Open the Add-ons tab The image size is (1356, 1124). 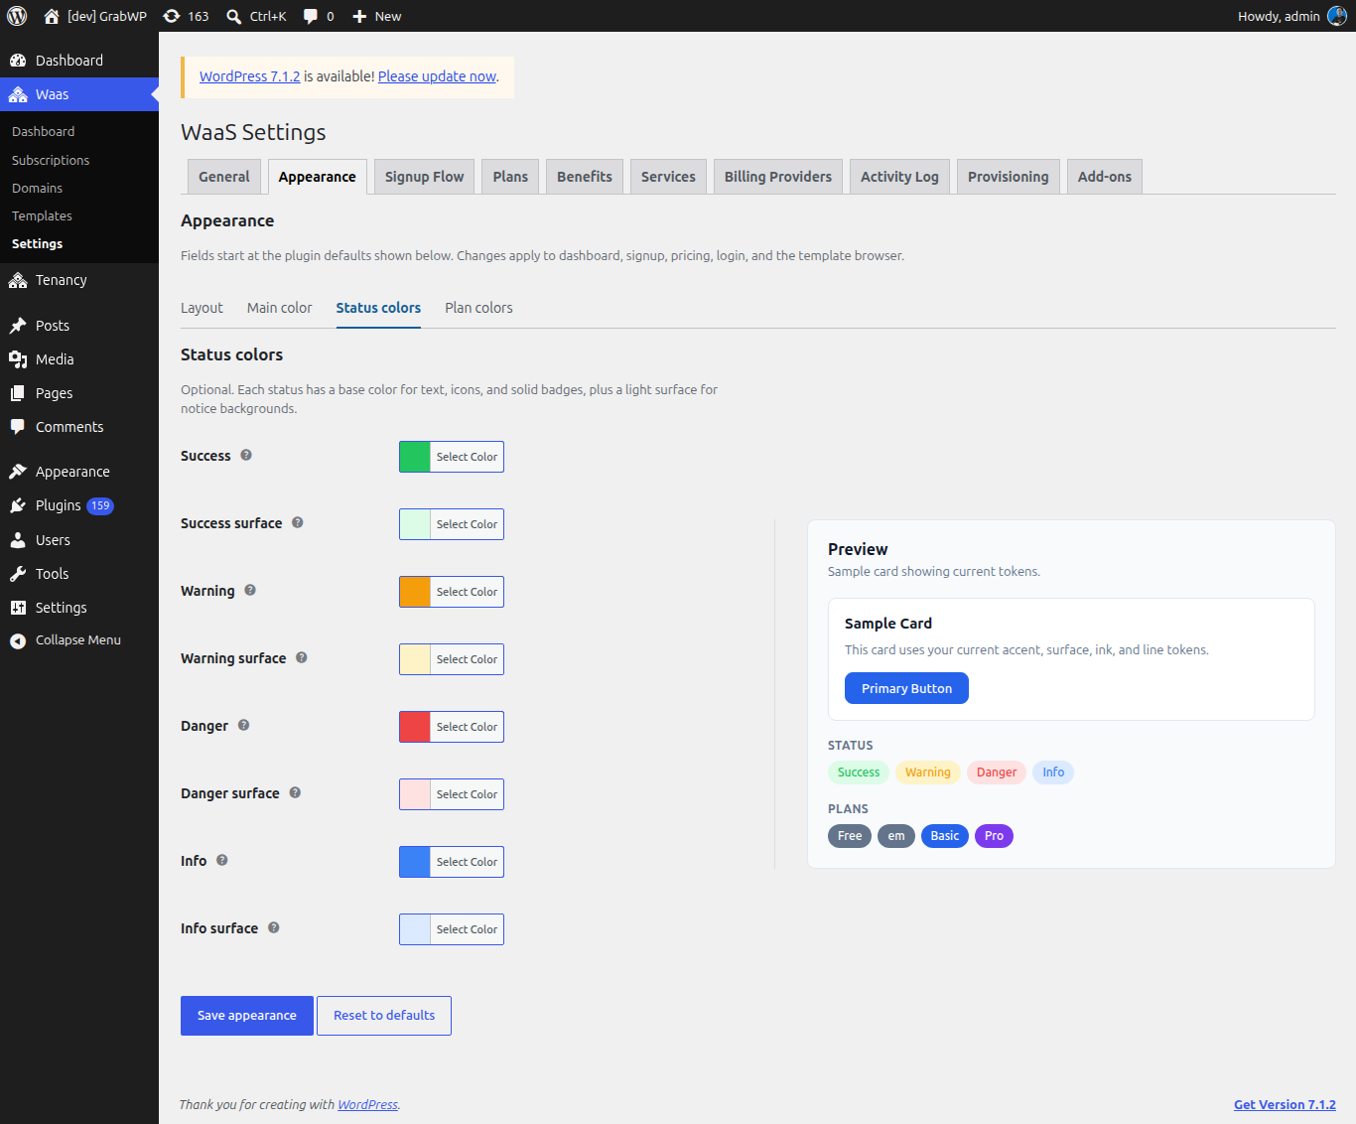pyautogui.click(x=1105, y=177)
